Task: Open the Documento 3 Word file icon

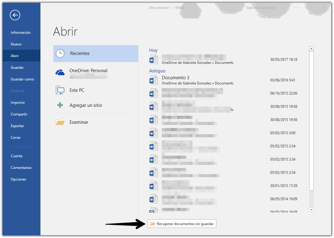Action: click(153, 80)
